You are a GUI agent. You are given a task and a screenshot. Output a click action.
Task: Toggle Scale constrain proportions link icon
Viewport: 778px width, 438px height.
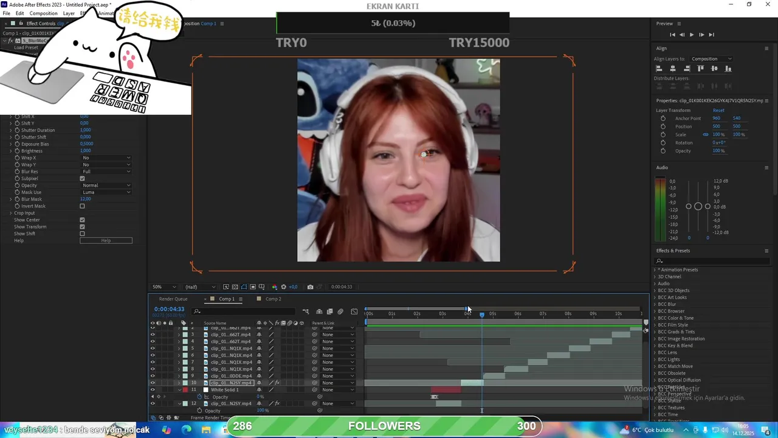coord(706,134)
